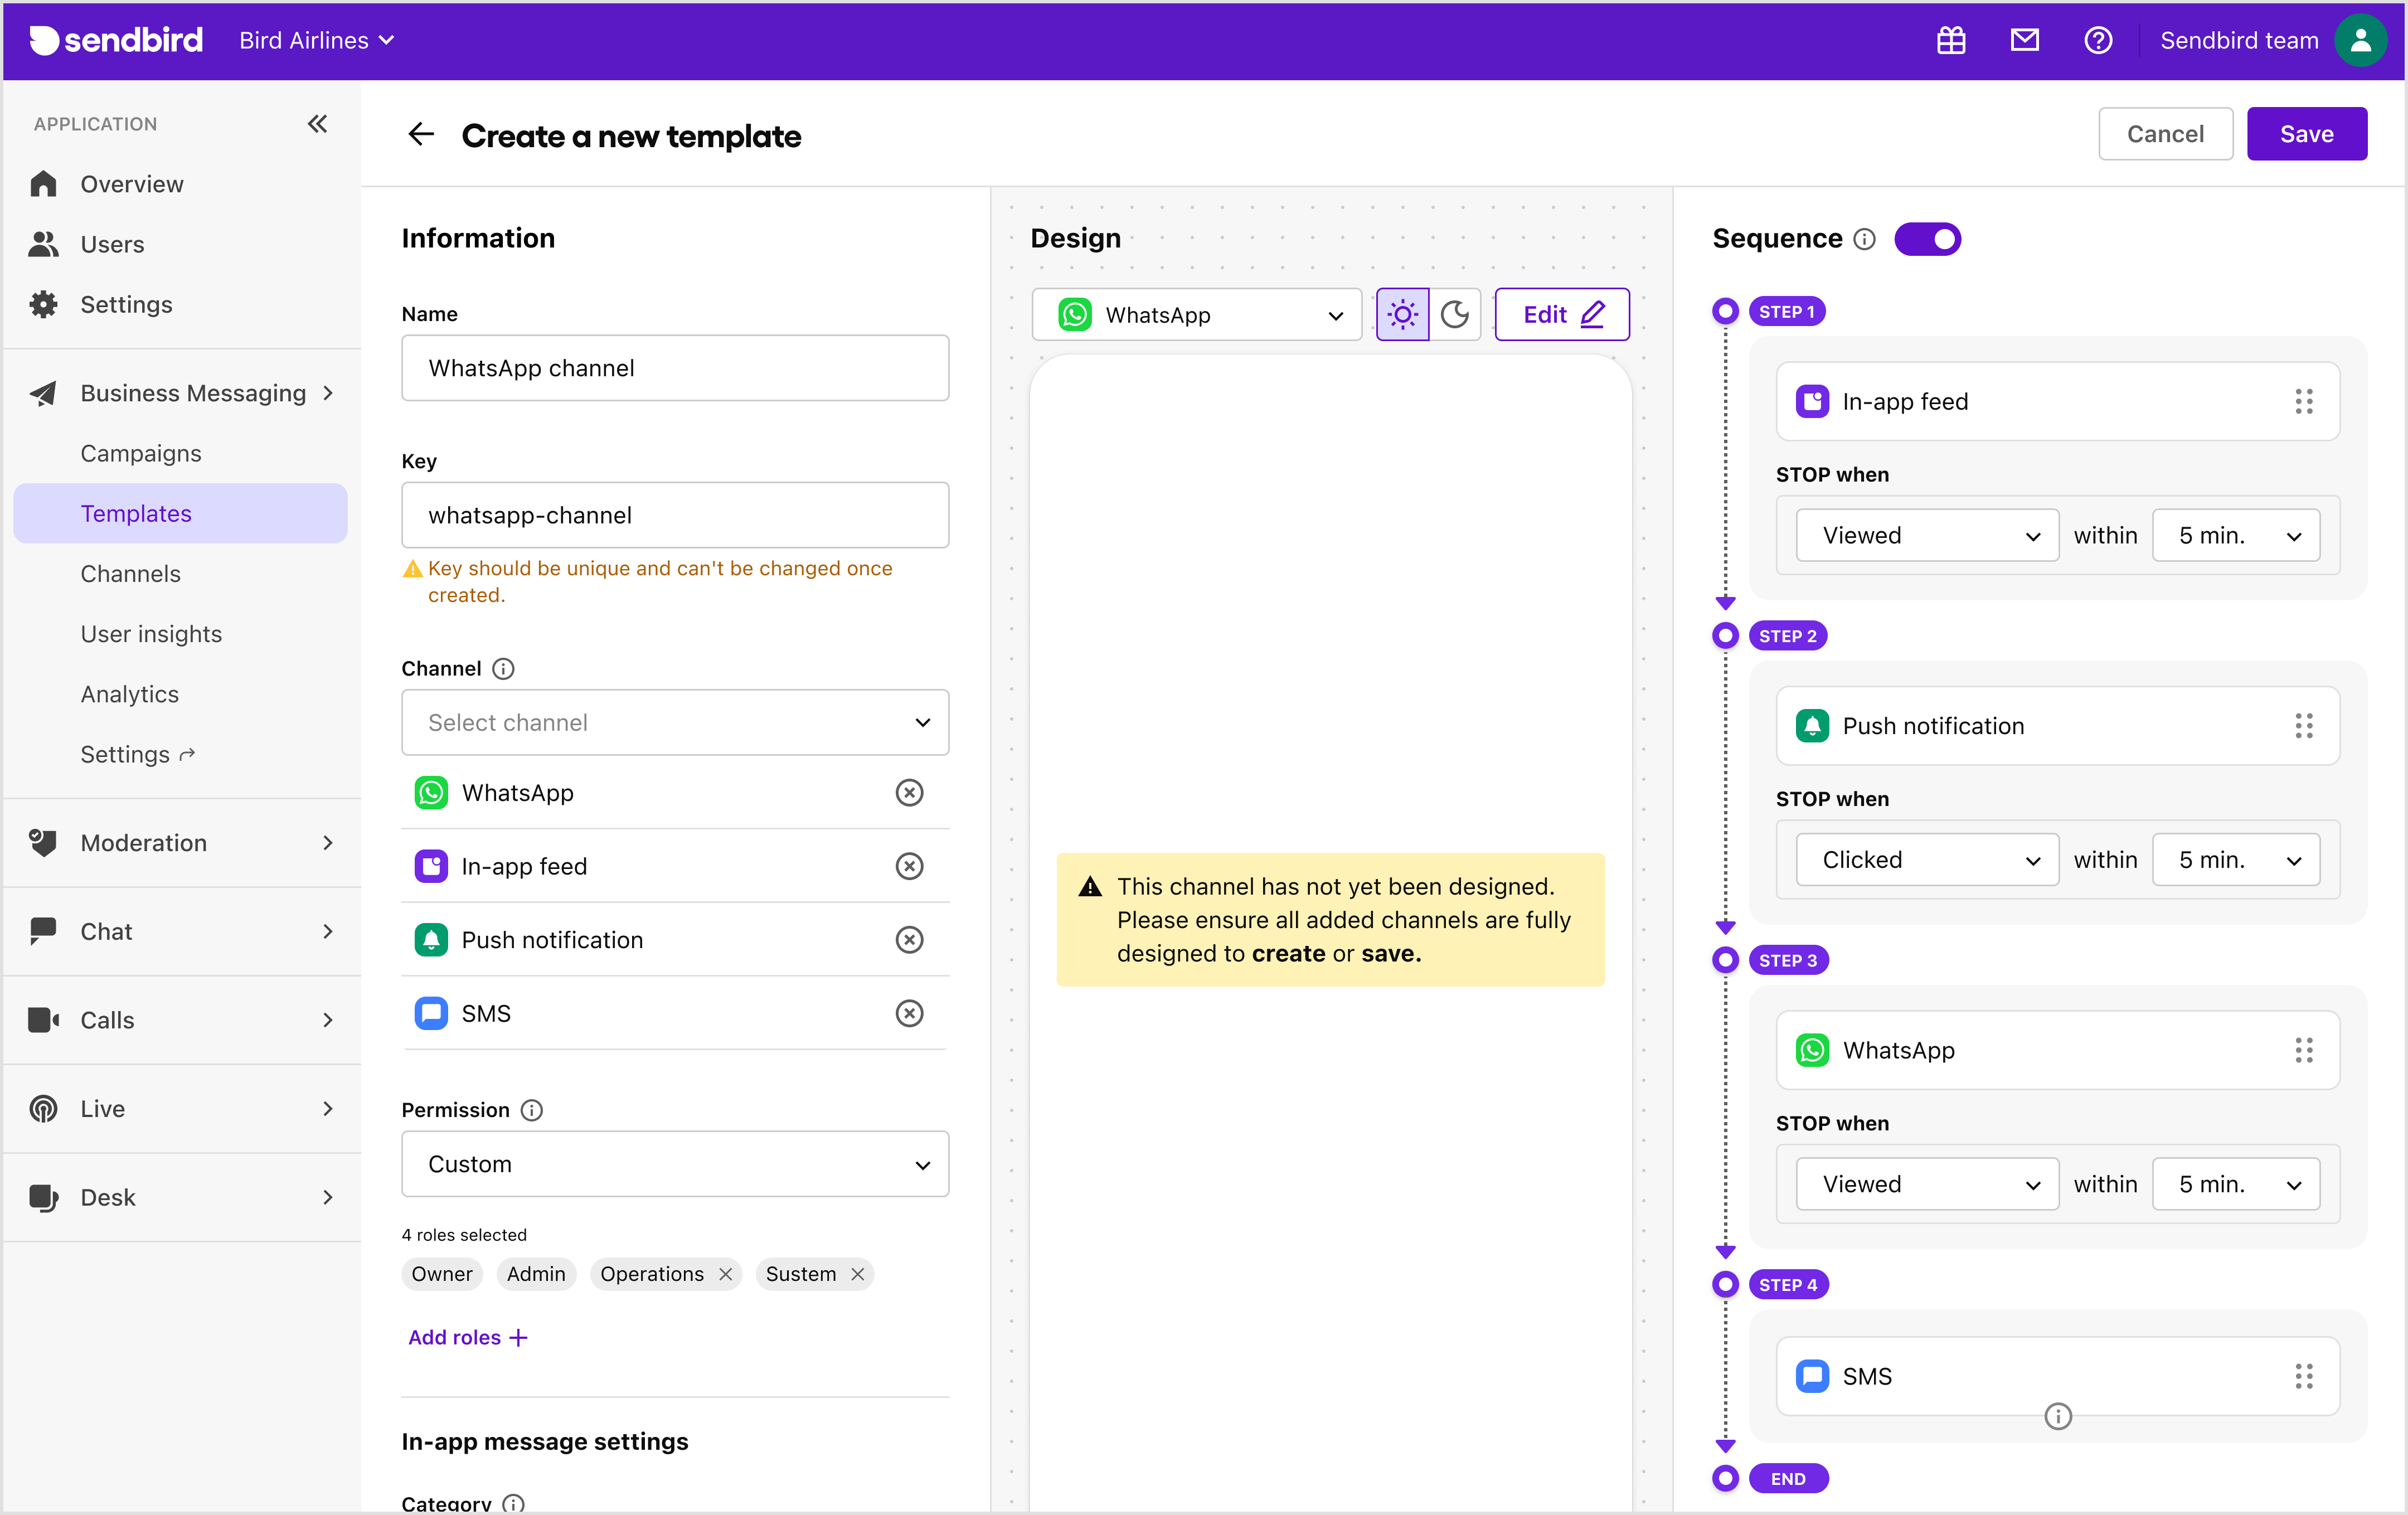
Task: Remove WhatsApp from the channel list
Action: (909, 793)
